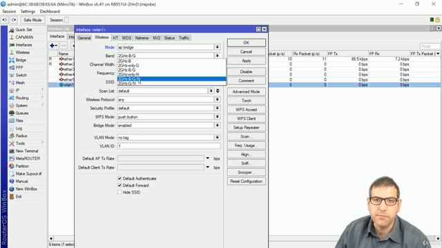Click the Advanced Mode button
The width and height of the screenshot is (442, 248).
246,92
